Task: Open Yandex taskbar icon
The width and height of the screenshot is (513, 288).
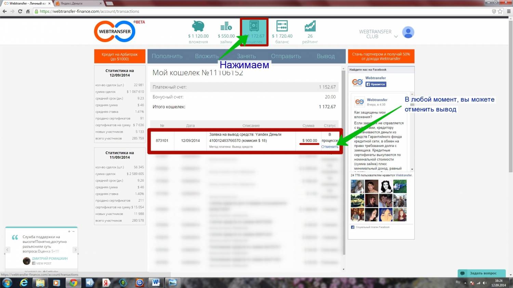Action: pos(106,283)
